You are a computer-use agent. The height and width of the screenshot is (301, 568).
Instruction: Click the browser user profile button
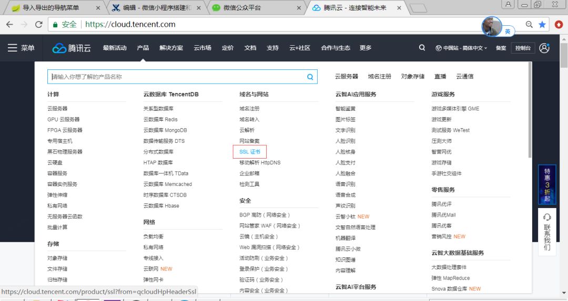point(509,4)
